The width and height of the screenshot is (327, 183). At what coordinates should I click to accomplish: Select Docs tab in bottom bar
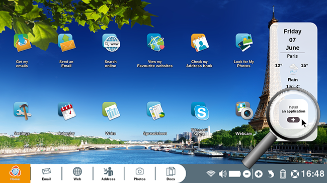coord(171,174)
